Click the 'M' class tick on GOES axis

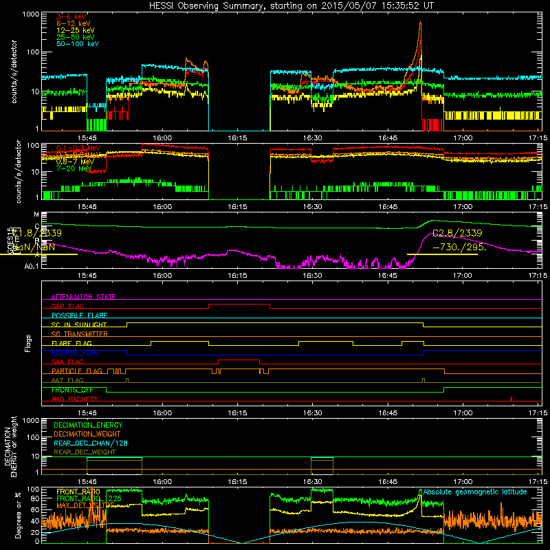[x=36, y=214]
